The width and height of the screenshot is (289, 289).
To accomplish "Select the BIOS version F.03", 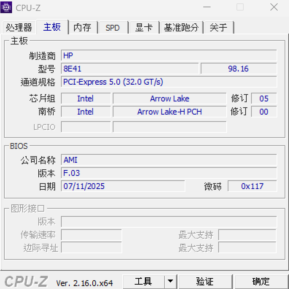I will coord(169,173).
